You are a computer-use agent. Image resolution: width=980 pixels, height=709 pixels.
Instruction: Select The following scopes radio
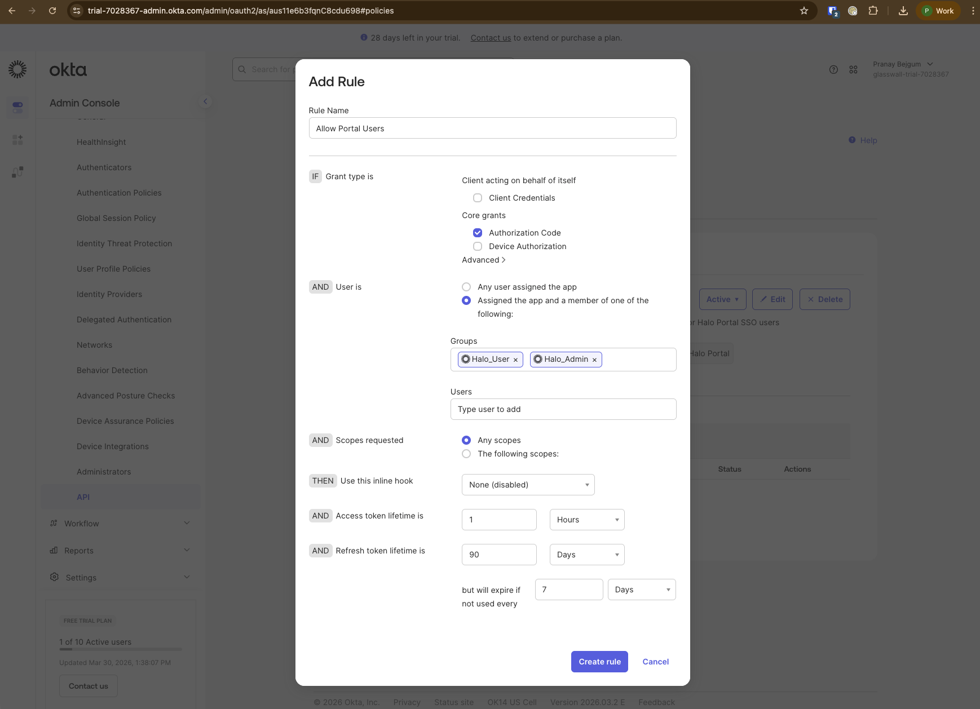(466, 454)
